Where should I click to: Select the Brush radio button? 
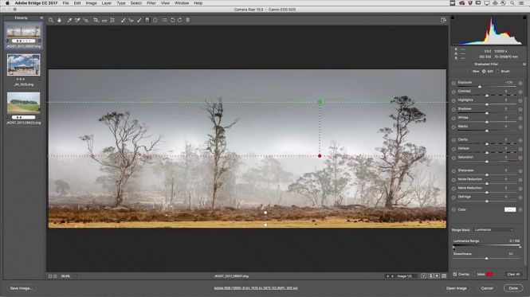pos(498,72)
